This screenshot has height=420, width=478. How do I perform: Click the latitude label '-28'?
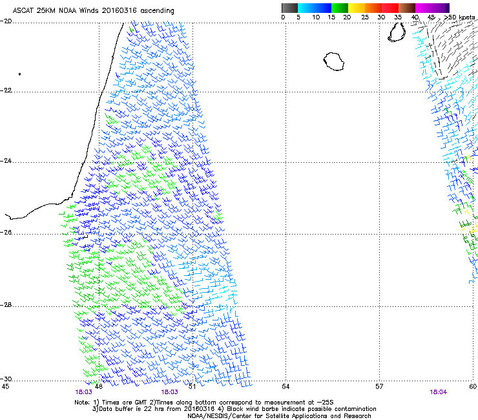[6, 305]
